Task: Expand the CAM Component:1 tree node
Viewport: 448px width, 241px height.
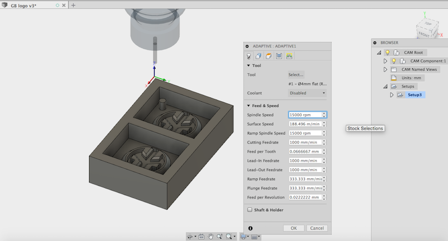Action: (x=385, y=61)
